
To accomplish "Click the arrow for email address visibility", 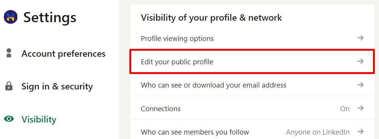I will 361,85.
